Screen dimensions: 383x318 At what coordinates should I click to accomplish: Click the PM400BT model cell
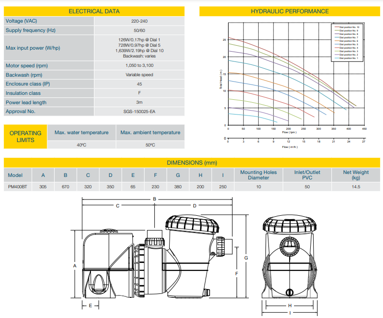18,187
